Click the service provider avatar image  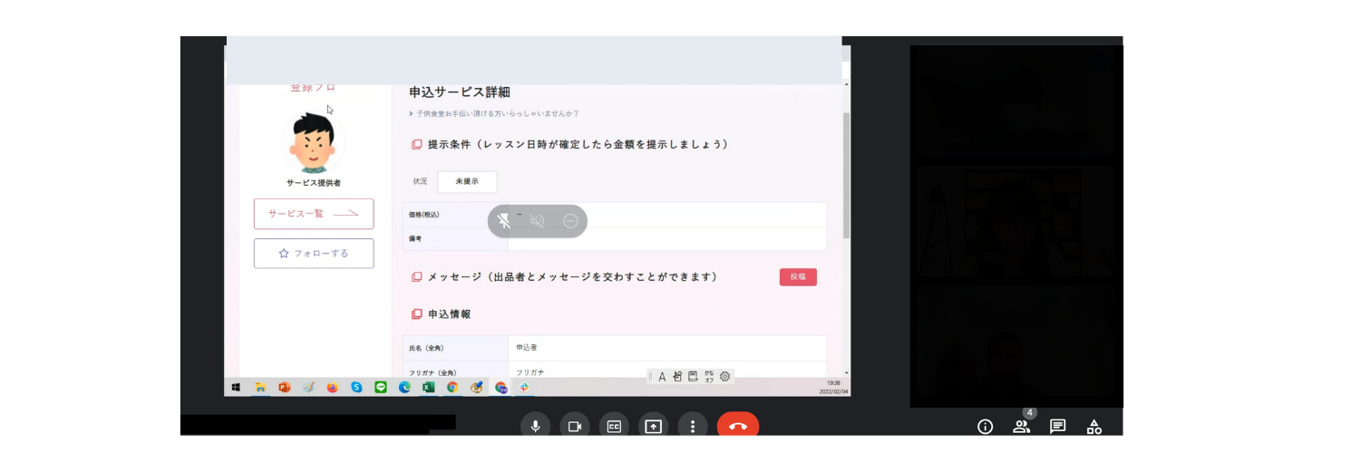313,143
